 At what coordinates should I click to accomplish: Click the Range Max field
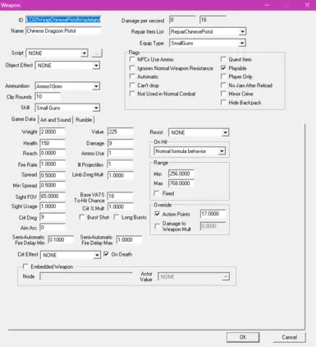point(181,183)
